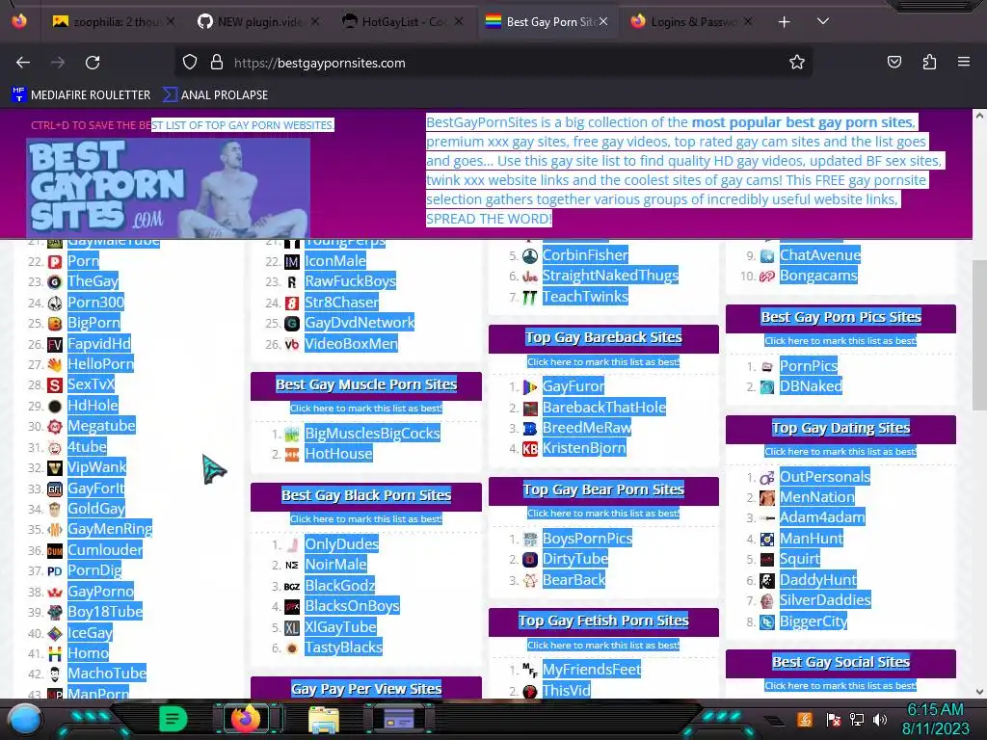Open the OutPersonals link
This screenshot has width=987, height=740.
tap(825, 476)
